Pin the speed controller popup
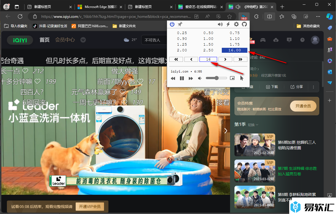 (180, 24)
